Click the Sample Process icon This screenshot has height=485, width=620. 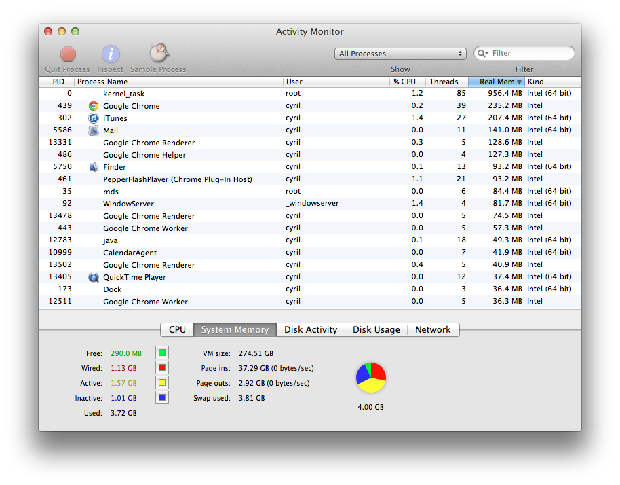(x=159, y=53)
